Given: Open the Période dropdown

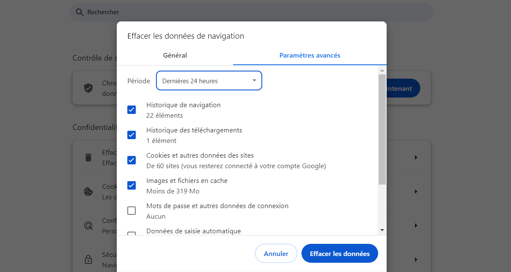Looking at the screenshot, I should (209, 80).
